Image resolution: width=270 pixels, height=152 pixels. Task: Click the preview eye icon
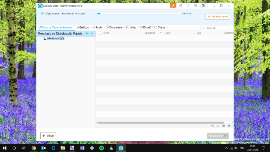click(x=212, y=126)
